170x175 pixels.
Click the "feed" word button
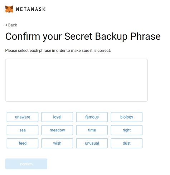(23, 143)
